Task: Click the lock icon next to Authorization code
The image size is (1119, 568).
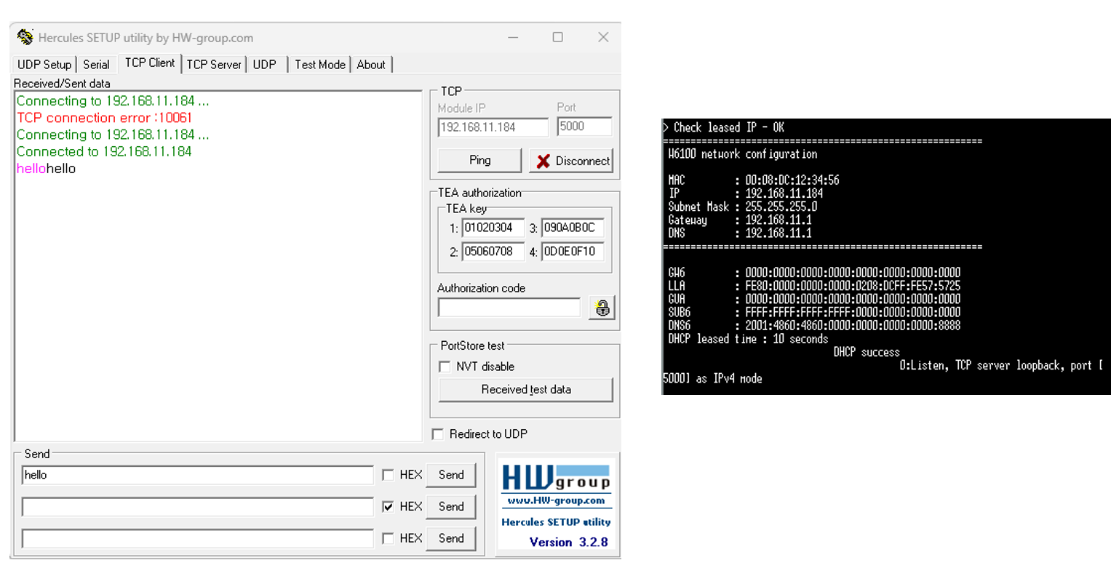Action: coord(602,307)
